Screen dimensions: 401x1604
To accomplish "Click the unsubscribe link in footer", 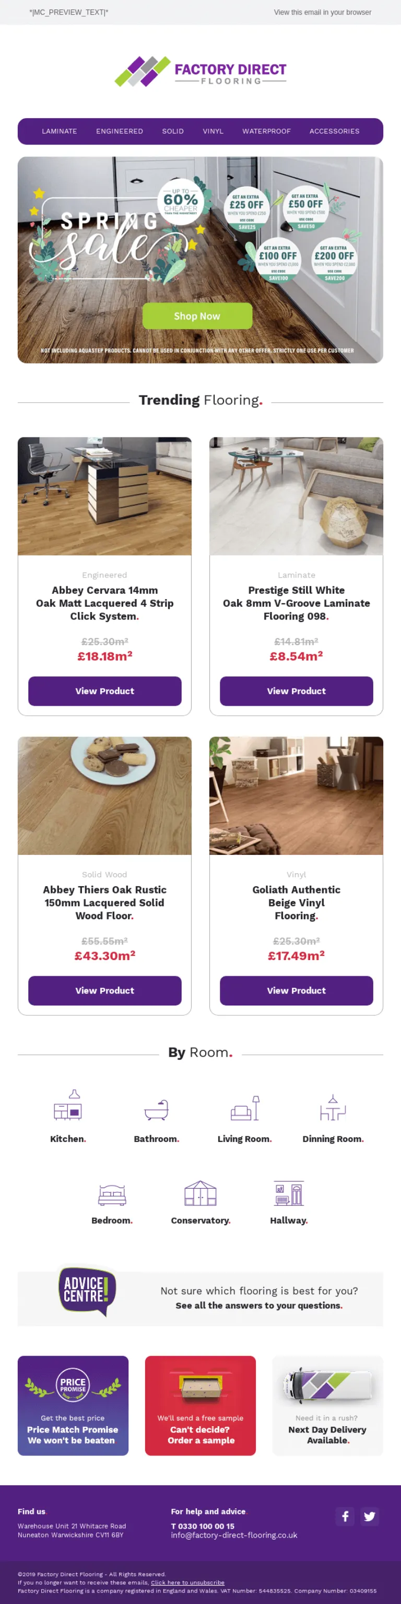I will [187, 1582].
